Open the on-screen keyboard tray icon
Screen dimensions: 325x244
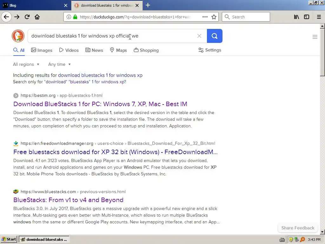point(282,240)
